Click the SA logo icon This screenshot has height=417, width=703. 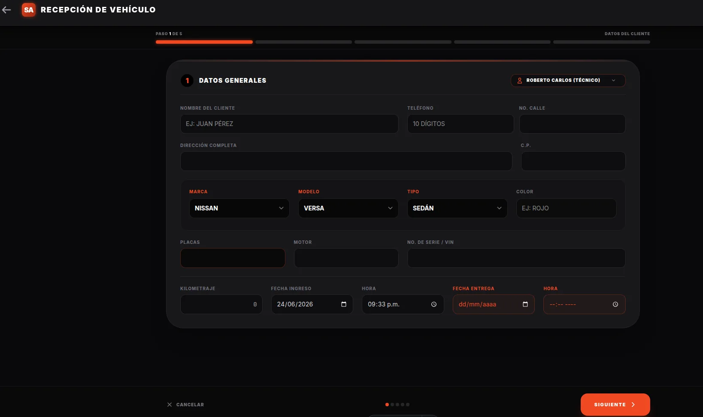(29, 10)
